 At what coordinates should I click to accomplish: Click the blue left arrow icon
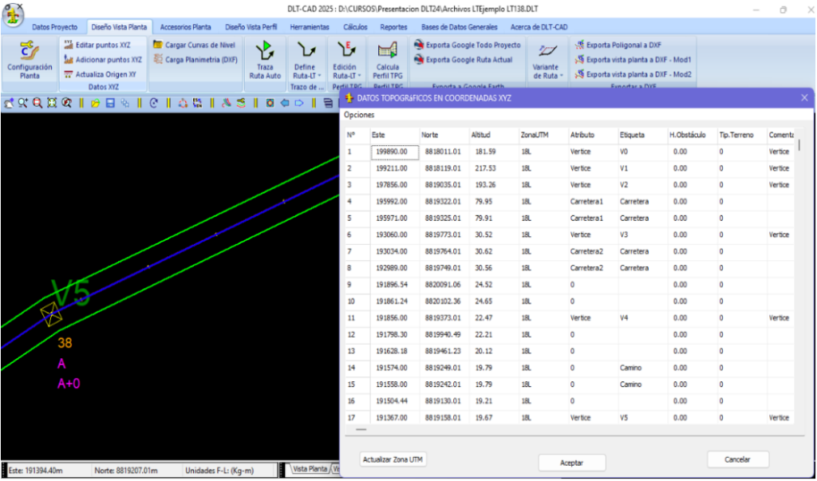pos(285,103)
